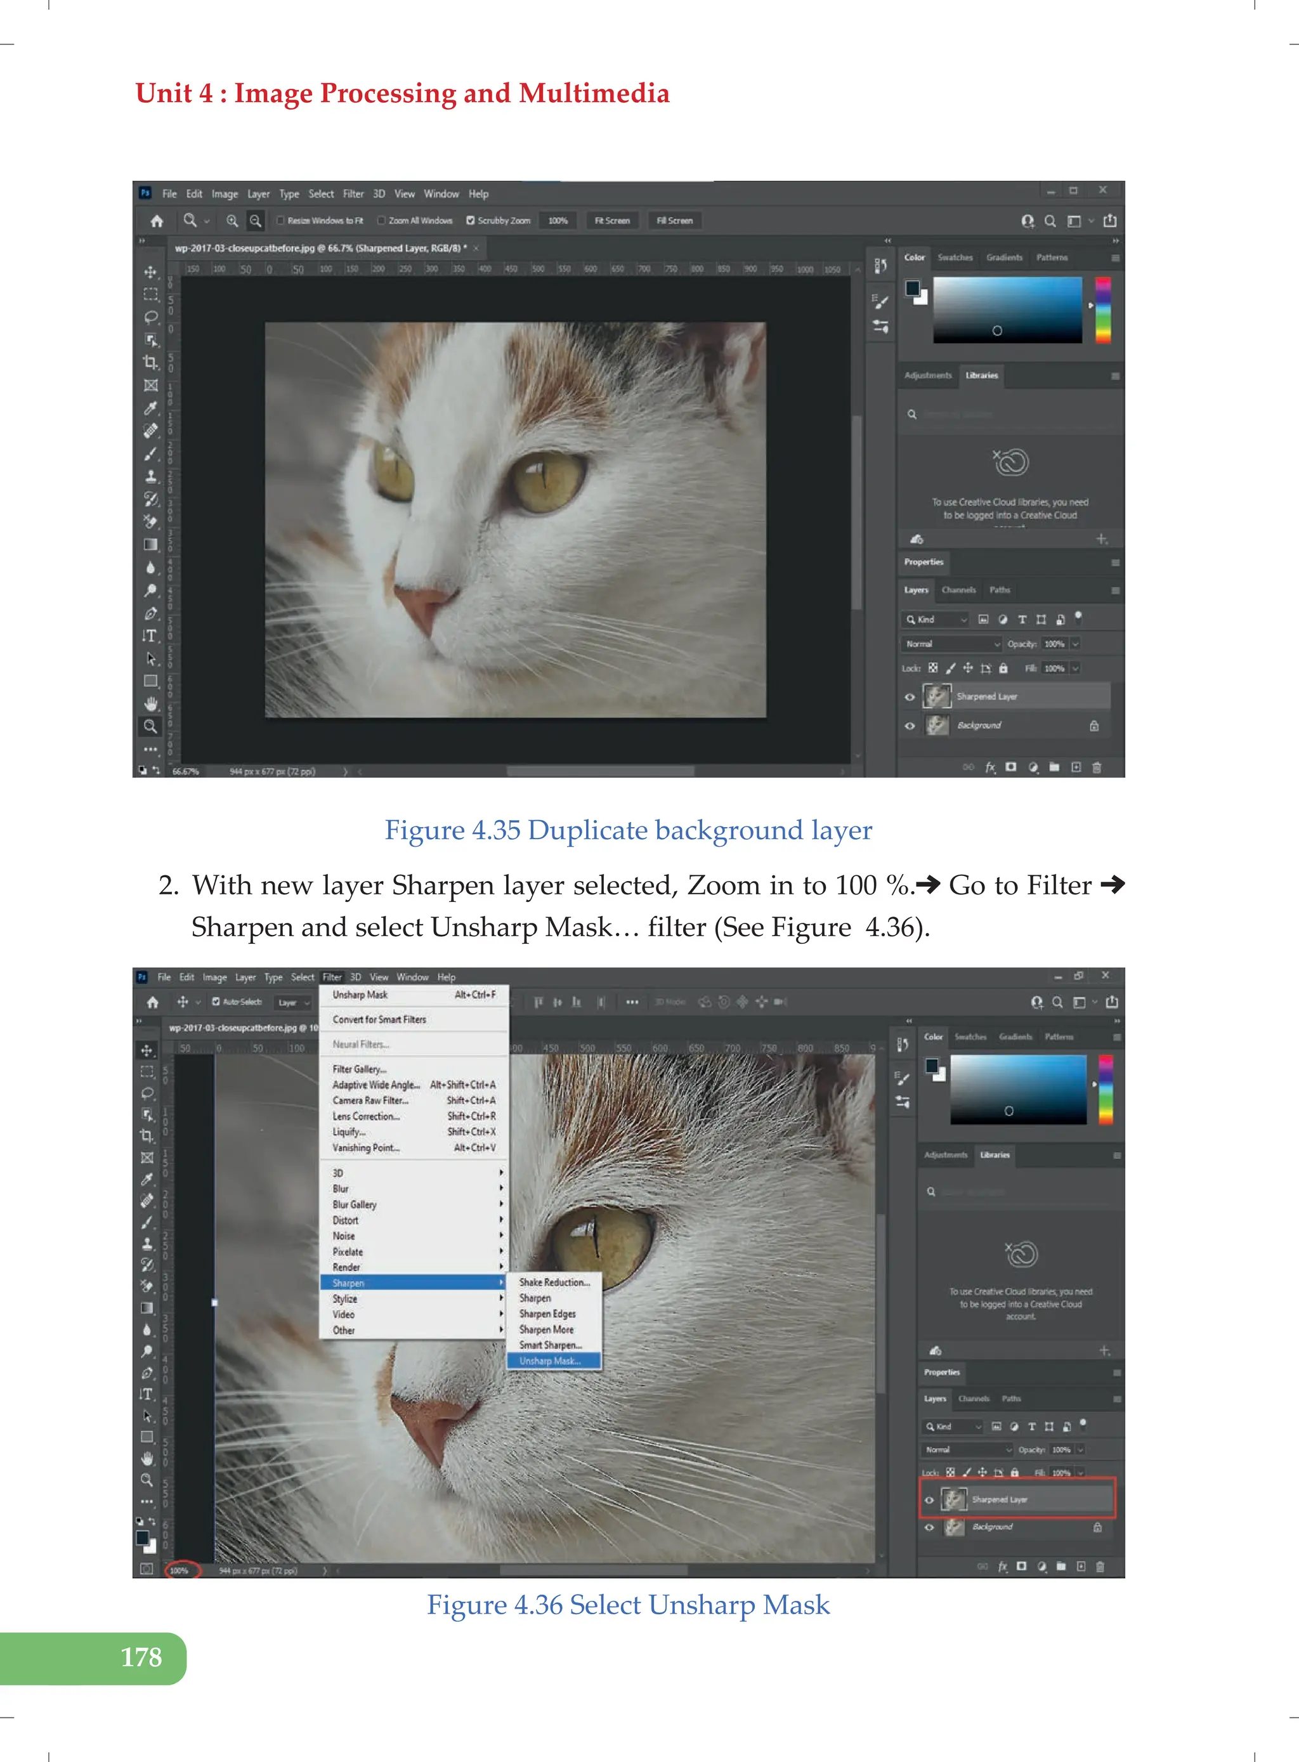This screenshot has width=1299, height=1762.
Task: Open Layer auto-select dropdown in Figure 4.36
Action: point(293,1003)
